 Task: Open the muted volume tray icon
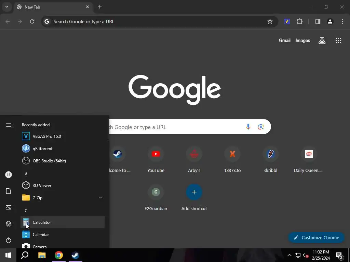coord(306,255)
